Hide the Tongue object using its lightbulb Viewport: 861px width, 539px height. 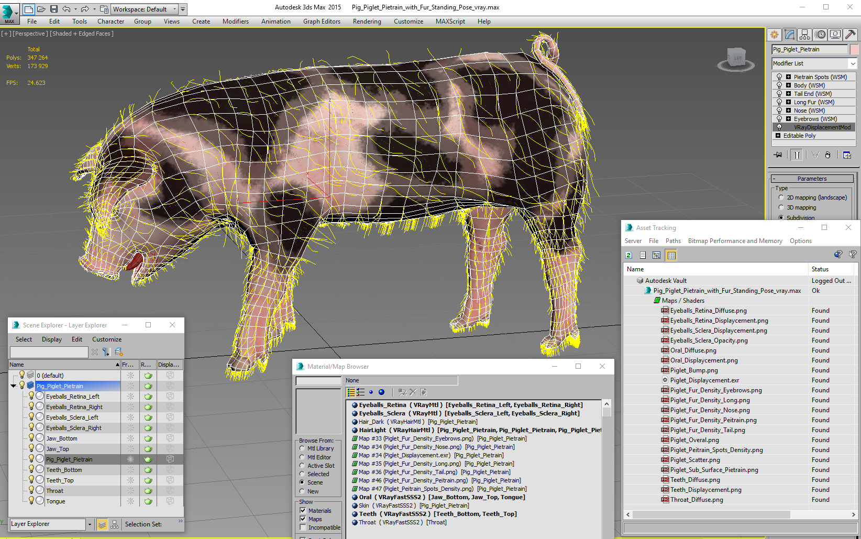(x=31, y=500)
